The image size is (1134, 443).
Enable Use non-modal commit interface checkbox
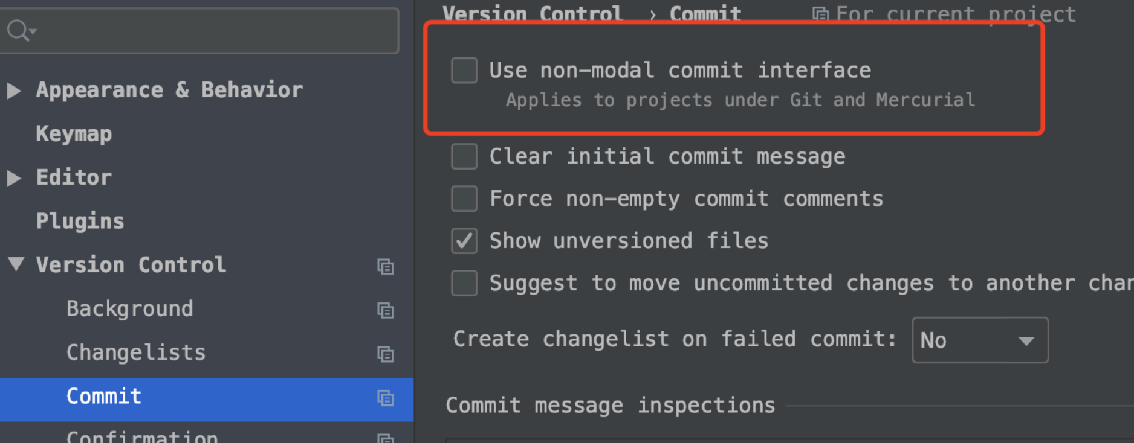464,71
